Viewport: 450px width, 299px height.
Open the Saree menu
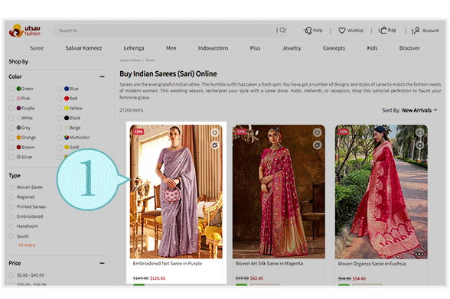[37, 48]
